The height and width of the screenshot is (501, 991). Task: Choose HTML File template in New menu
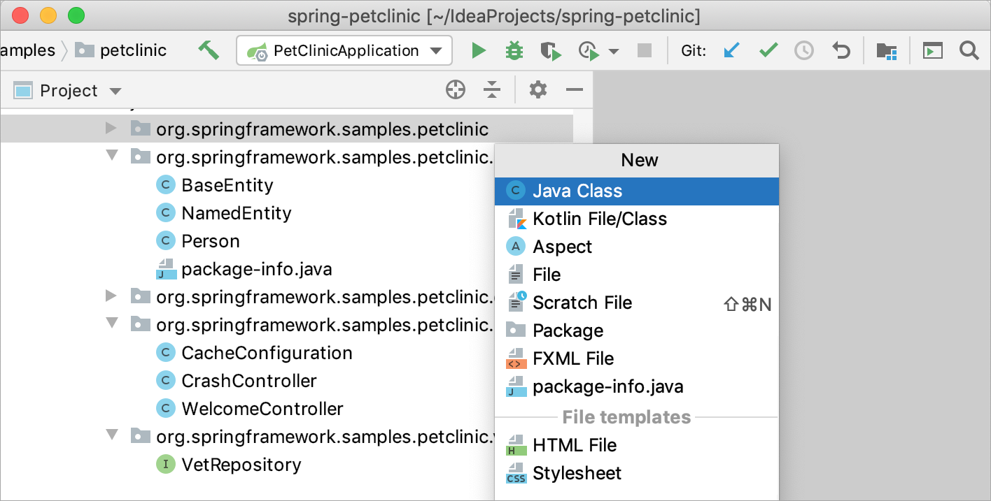coord(637,445)
